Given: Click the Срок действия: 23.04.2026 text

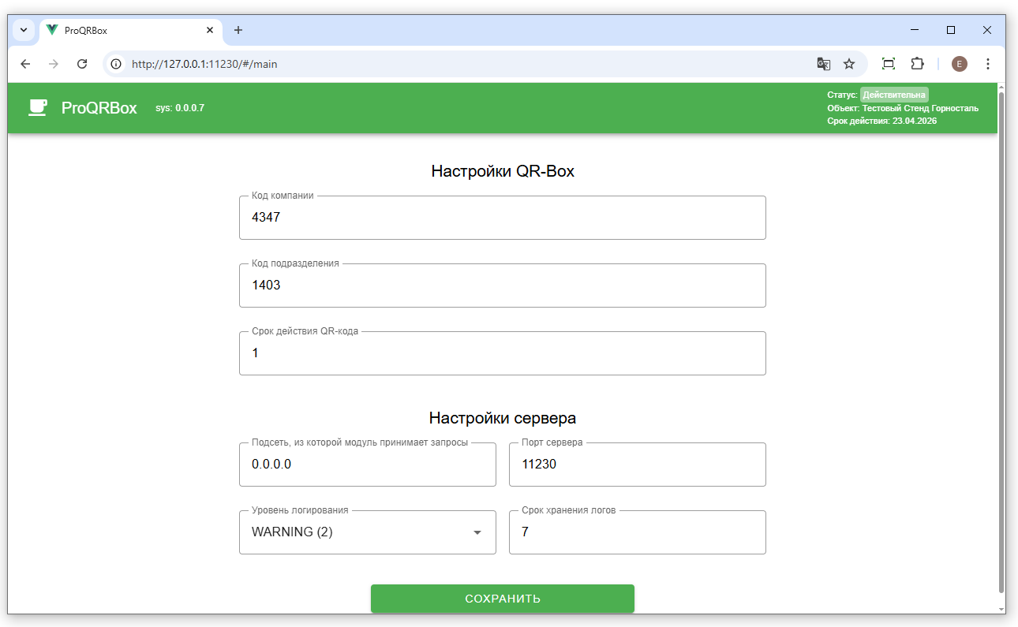Looking at the screenshot, I should pyautogui.click(x=882, y=121).
